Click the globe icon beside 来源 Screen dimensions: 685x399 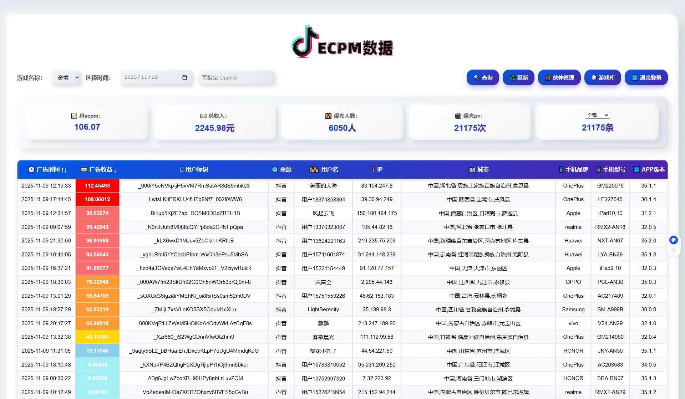click(x=274, y=170)
